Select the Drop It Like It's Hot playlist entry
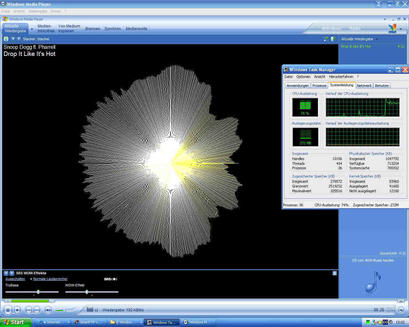409x327 pixels. pyautogui.click(x=373, y=46)
